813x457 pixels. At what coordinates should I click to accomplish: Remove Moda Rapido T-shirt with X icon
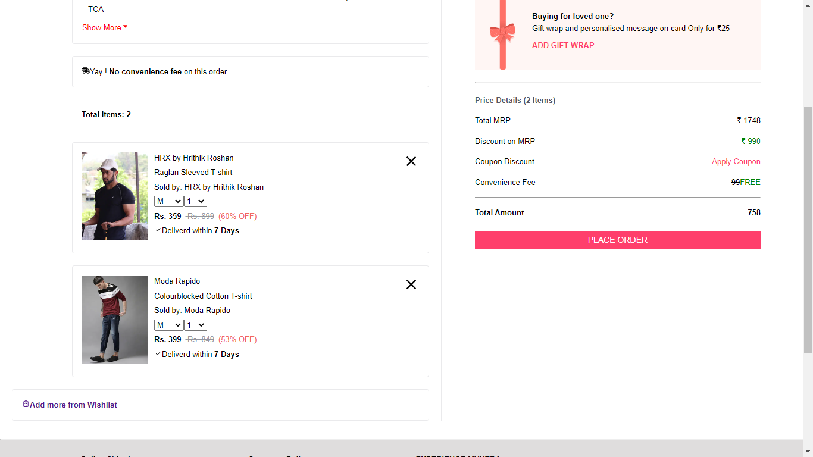tap(411, 284)
